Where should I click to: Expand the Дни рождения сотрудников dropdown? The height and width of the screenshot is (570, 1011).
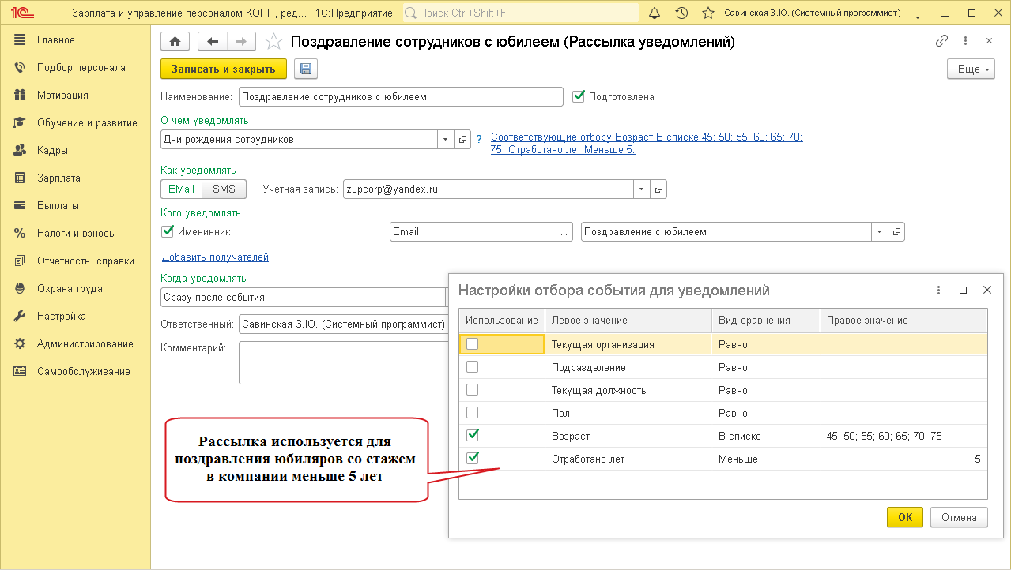tap(446, 140)
